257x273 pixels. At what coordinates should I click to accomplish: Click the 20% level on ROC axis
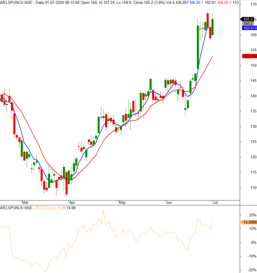pyautogui.click(x=253, y=215)
